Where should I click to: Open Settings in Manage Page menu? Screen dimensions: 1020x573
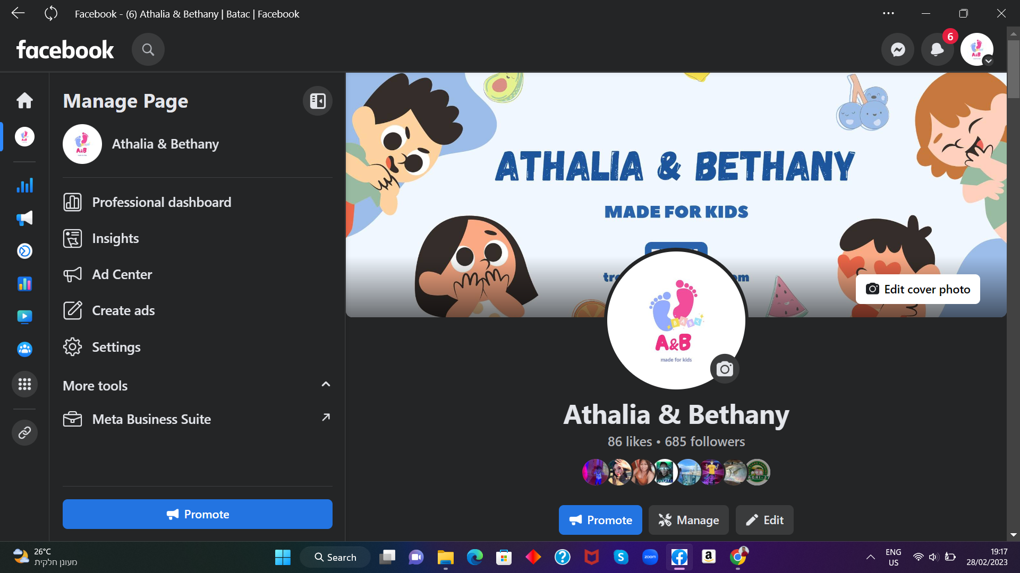pyautogui.click(x=116, y=347)
